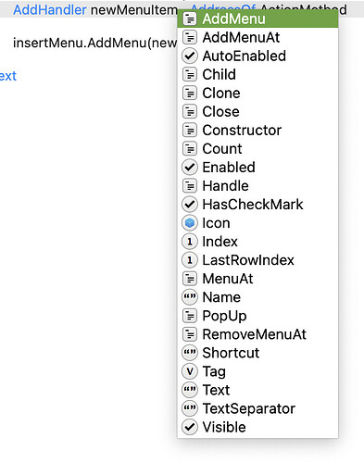This screenshot has height=463, width=364.
Task: Select the PopUp method suggestion
Action: (257, 316)
